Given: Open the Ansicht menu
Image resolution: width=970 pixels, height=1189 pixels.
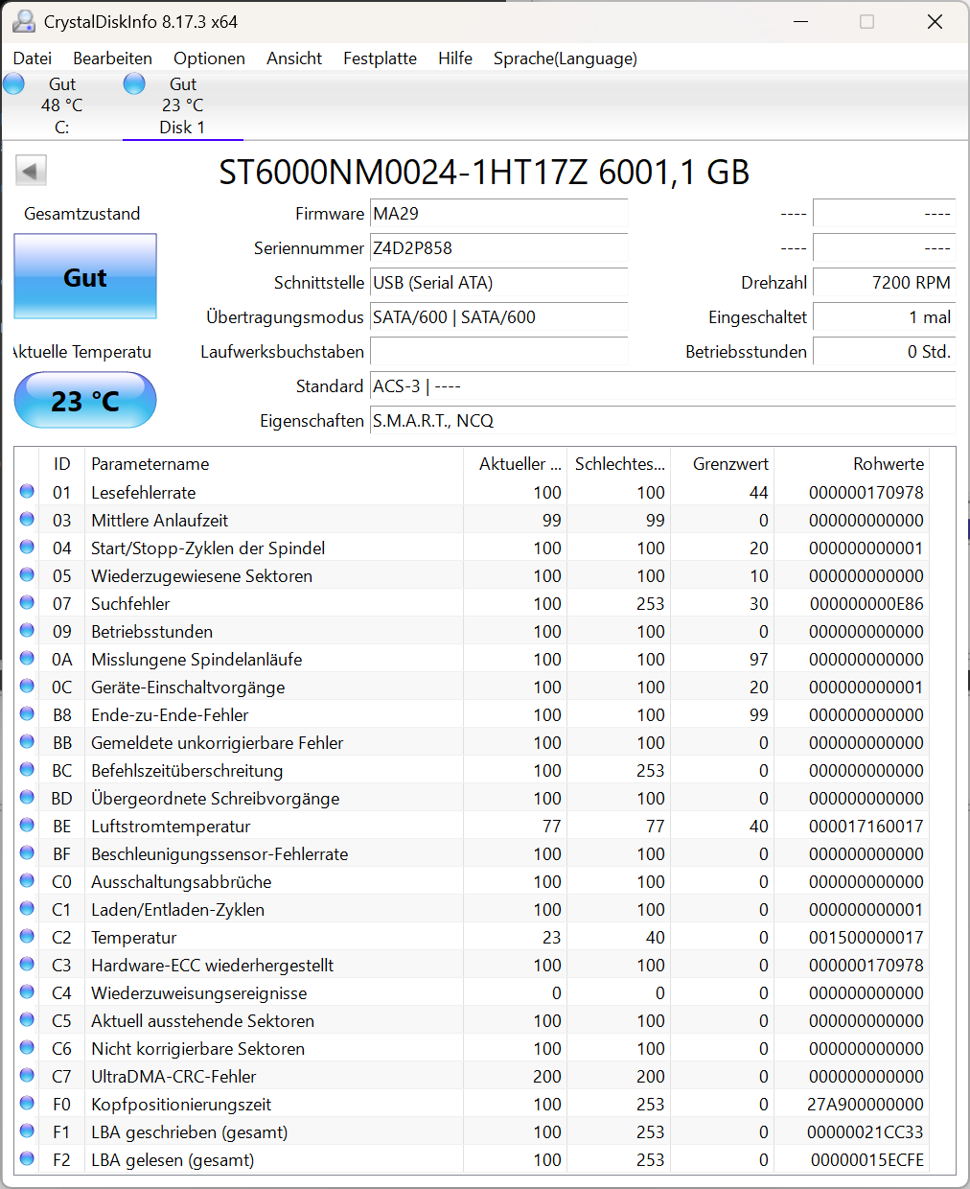Looking at the screenshot, I should coord(294,58).
